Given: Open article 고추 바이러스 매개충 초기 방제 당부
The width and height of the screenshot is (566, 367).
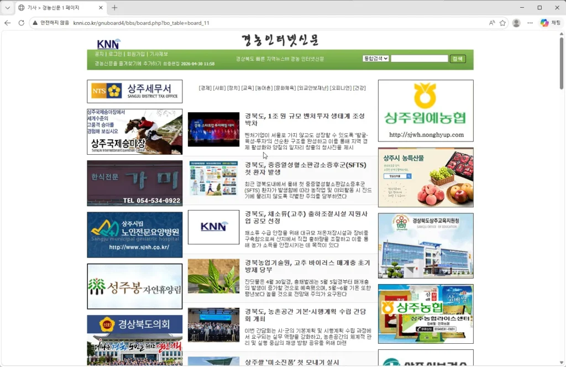Looking at the screenshot, I should pos(307,266).
